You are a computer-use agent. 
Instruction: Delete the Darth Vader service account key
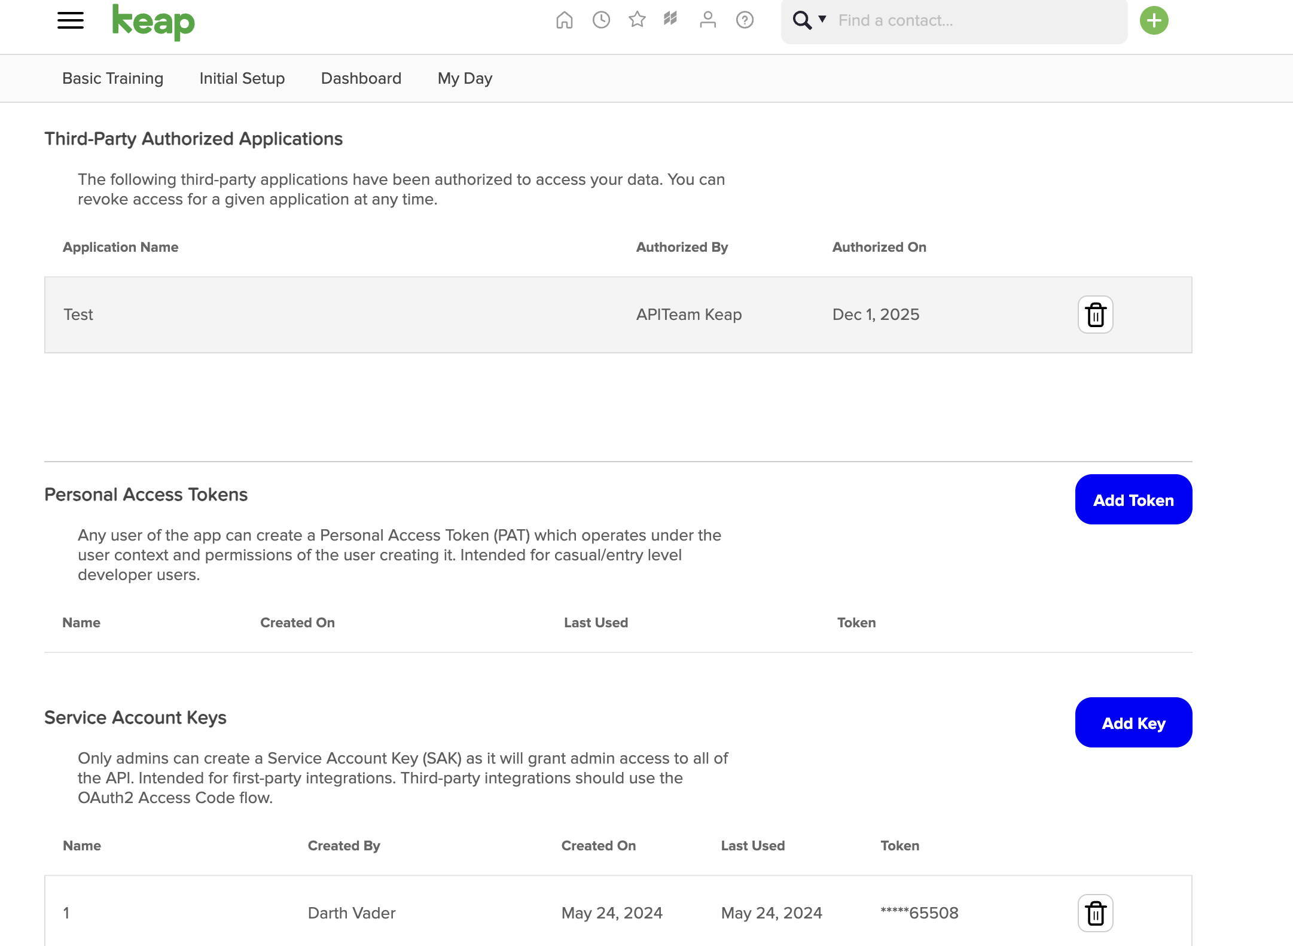click(x=1095, y=913)
